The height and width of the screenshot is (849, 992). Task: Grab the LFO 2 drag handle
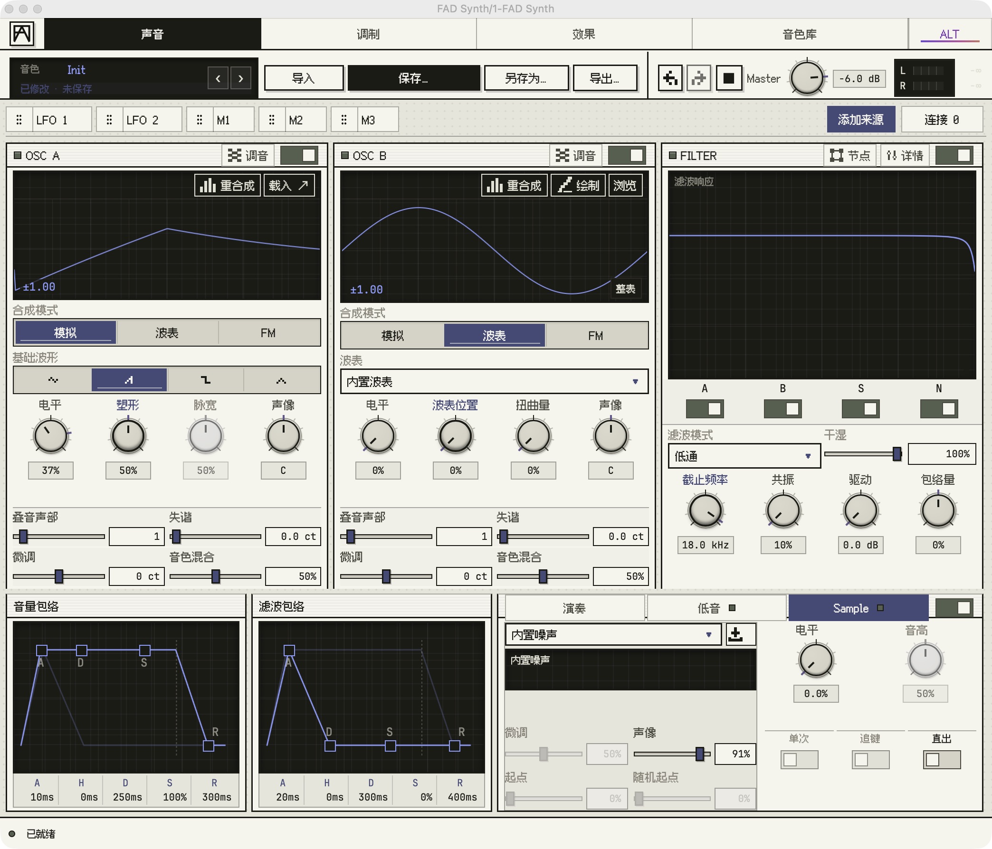pos(109,120)
